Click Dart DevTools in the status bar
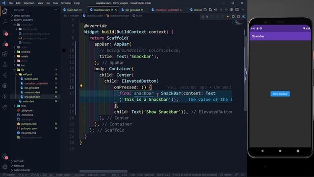 146,175
